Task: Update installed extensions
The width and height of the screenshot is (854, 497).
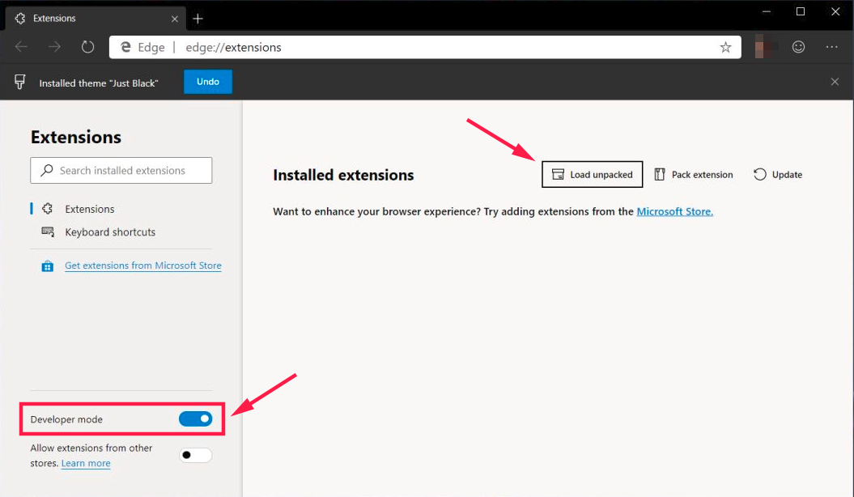Action: point(778,175)
